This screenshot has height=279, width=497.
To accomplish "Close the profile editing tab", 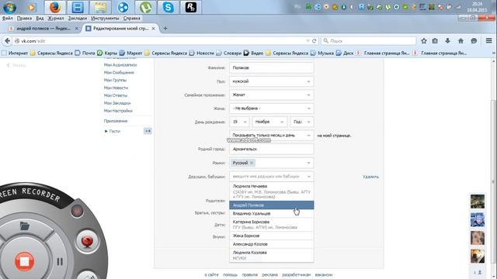I will tap(154, 29).
